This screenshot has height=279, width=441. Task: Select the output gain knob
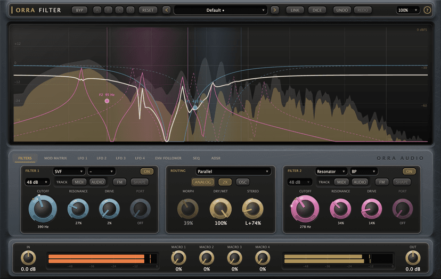tap(413, 258)
